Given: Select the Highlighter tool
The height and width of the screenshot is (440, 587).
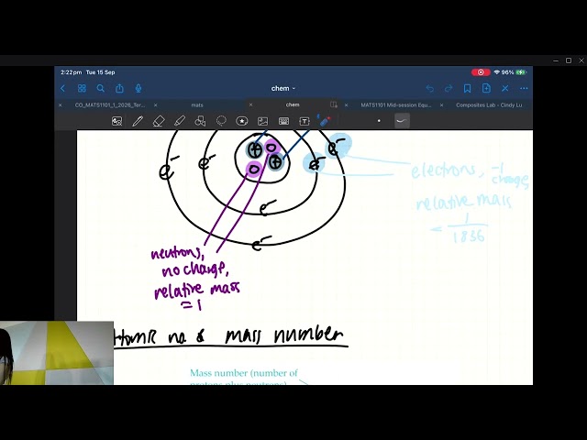Looking at the screenshot, I should point(180,121).
